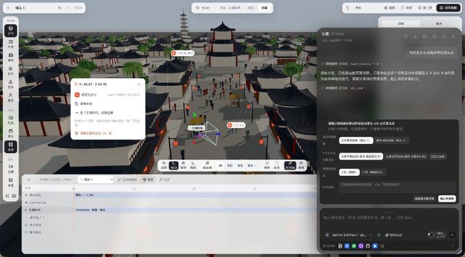Expand the chevron at chat footer app row
This screenshot has height=257, width=465.
coord(453,246)
